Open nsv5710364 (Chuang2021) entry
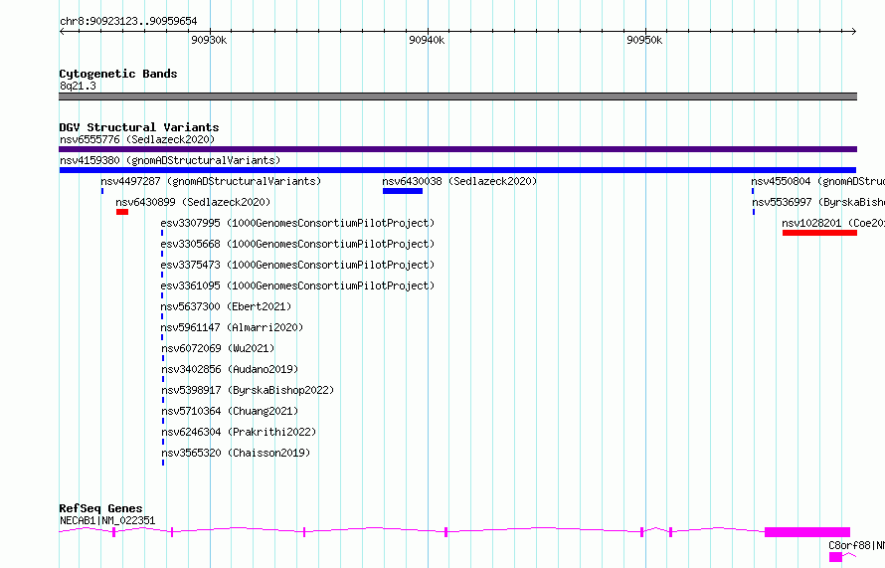This screenshot has width=885, height=568. point(230,411)
